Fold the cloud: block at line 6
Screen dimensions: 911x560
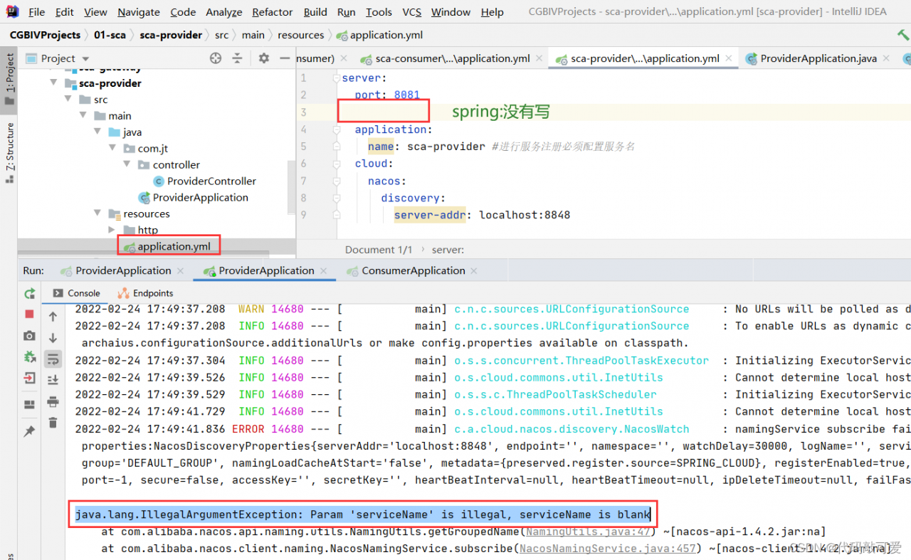[337, 164]
